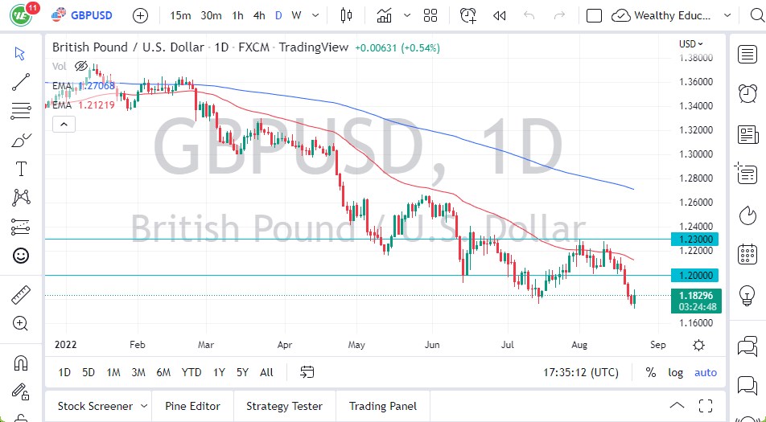Select the trend line drawing tool
The image size is (766, 422).
point(21,82)
